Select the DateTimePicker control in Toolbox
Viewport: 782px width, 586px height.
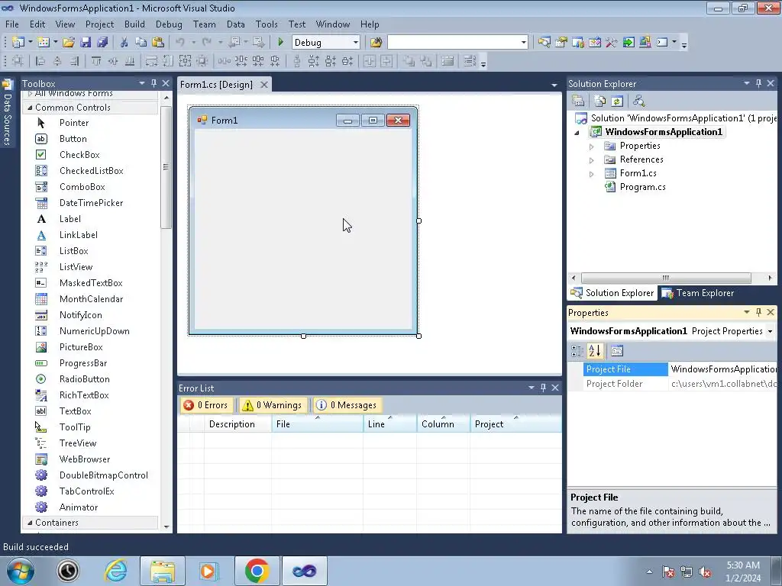[x=91, y=203]
